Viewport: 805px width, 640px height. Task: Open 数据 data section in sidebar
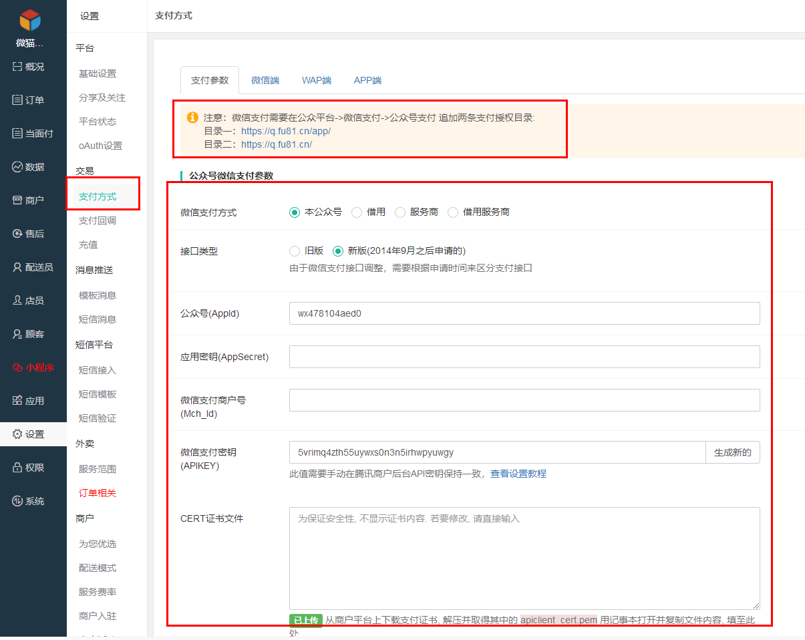click(x=28, y=167)
